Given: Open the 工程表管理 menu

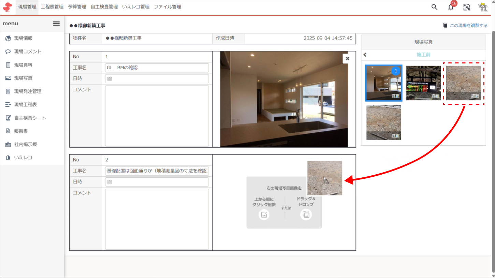Looking at the screenshot, I should point(52,7).
